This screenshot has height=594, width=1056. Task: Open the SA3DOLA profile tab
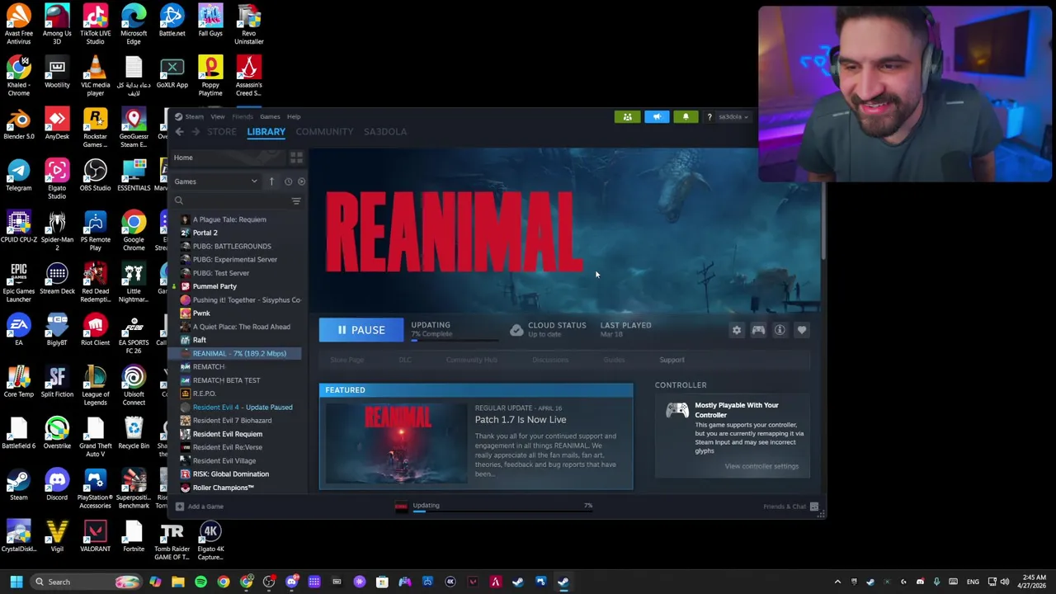(x=385, y=132)
